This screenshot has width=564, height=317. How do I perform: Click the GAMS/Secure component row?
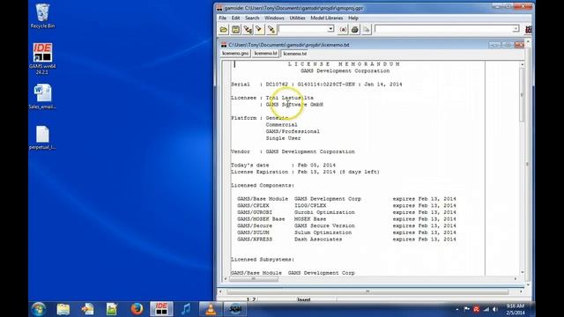[346, 225]
